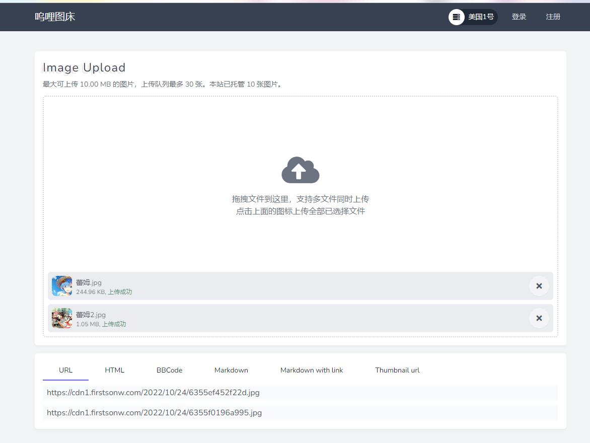The width and height of the screenshot is (590, 443).
Task: Click the server icon next to 美国1号
Action: [457, 17]
